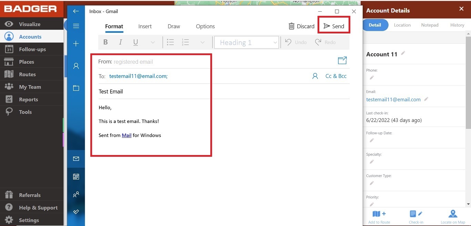Apply numbered list
Screen dimensions: 471x226
[186, 42]
